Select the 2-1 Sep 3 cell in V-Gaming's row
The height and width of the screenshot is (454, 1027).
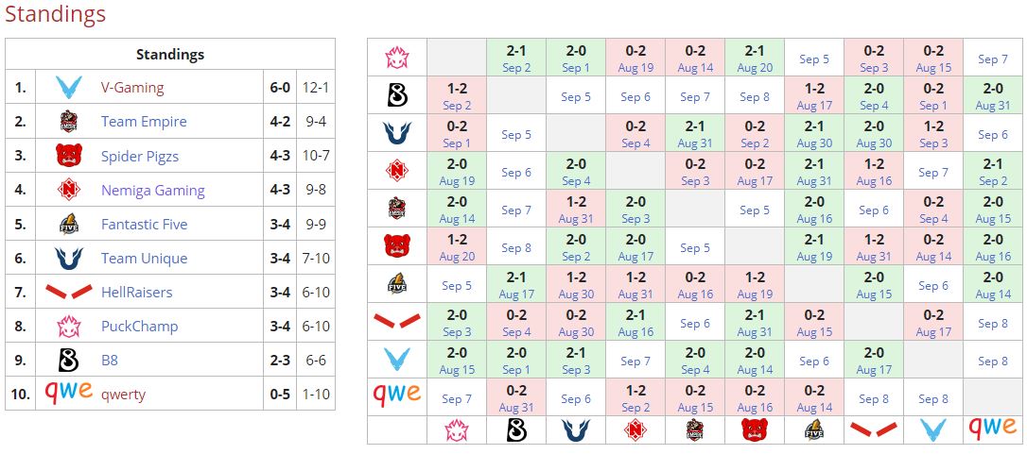576,361
